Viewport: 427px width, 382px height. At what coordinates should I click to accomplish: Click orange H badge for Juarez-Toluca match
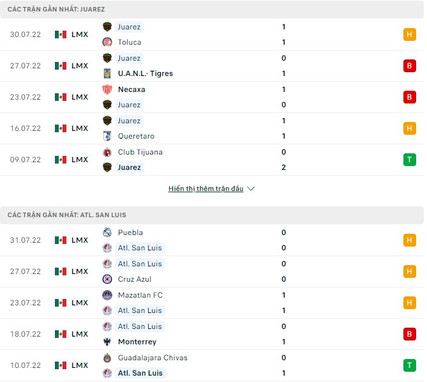click(x=409, y=34)
